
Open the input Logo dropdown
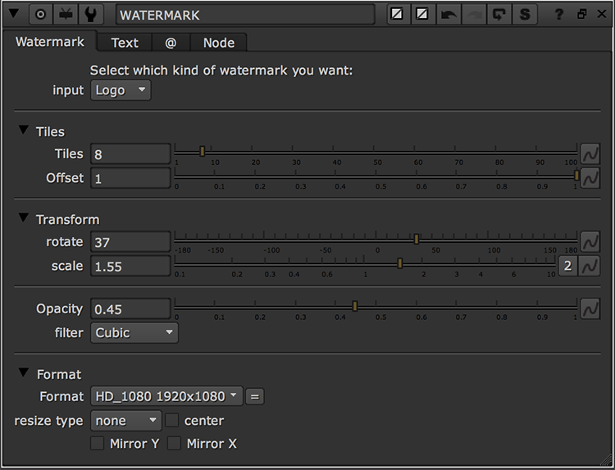[x=121, y=90]
